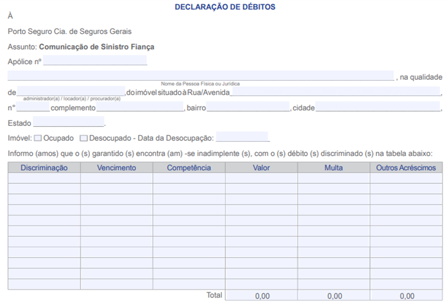The width and height of the screenshot is (448, 304).
Task: Click the cidade input field
Action: [378, 107]
